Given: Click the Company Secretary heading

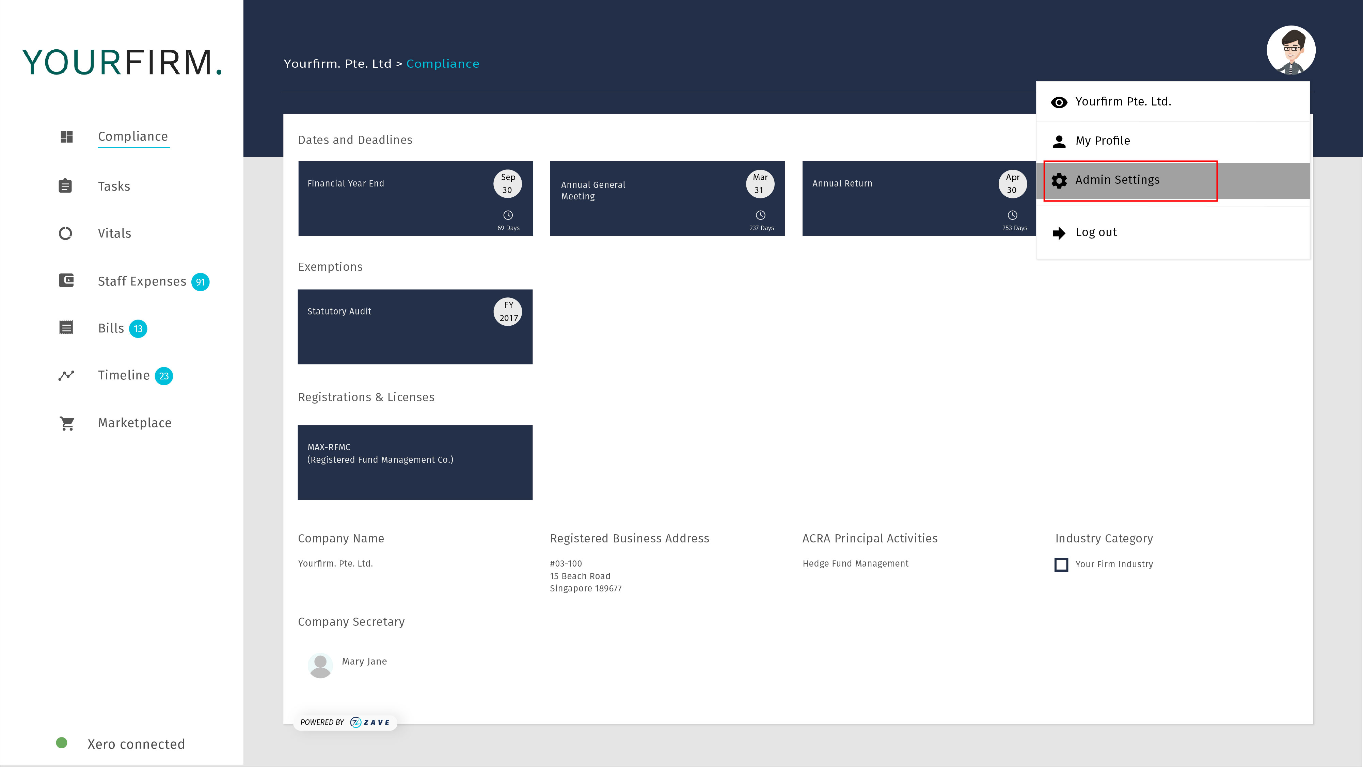Looking at the screenshot, I should (351, 622).
